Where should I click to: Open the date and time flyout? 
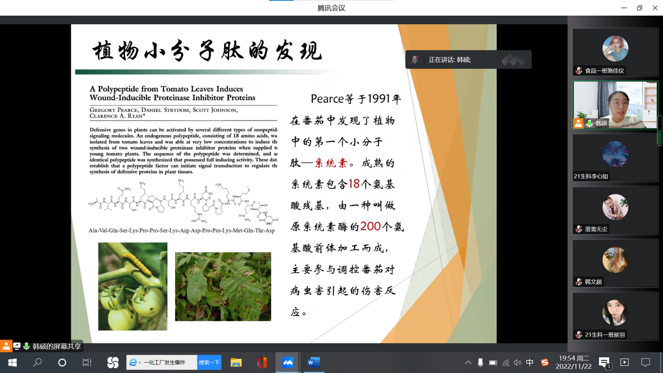(574, 363)
